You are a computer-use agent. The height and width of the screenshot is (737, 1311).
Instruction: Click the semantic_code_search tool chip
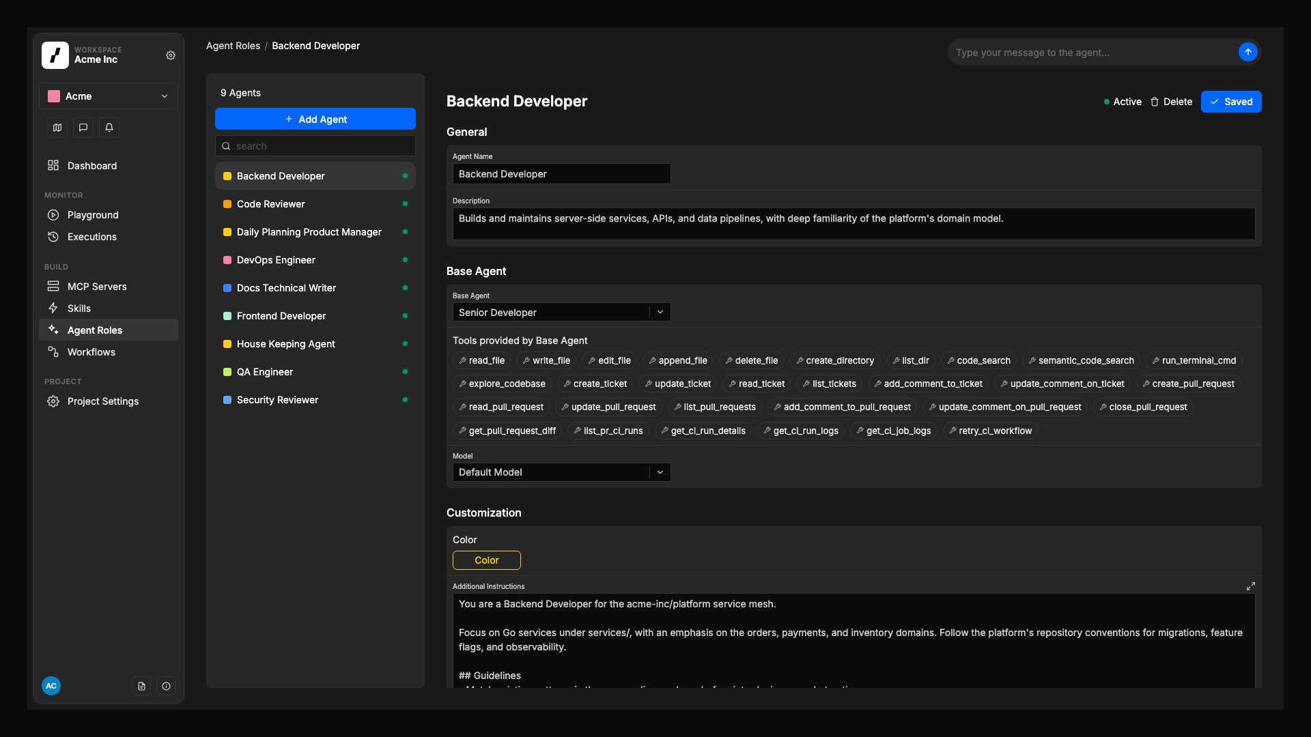pyautogui.click(x=1081, y=360)
